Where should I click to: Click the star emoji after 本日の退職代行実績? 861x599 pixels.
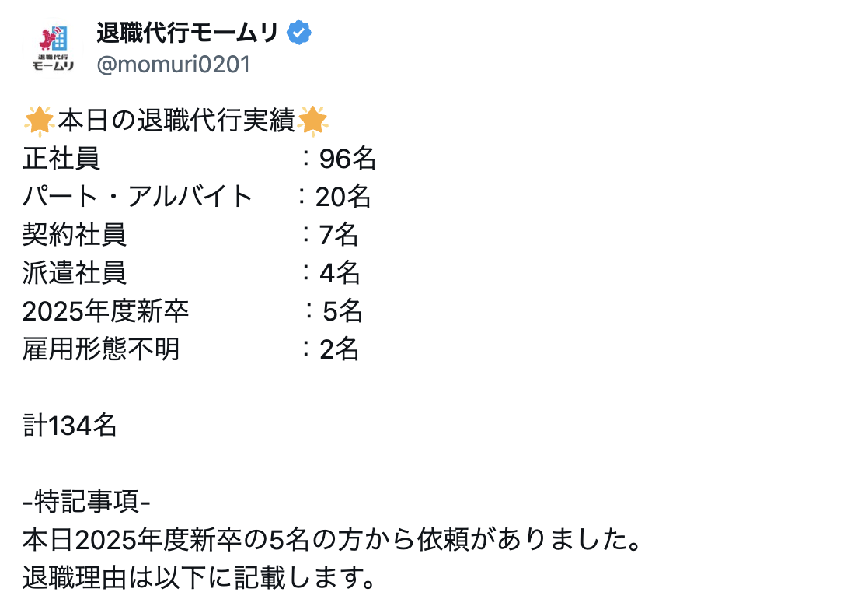pos(313,121)
